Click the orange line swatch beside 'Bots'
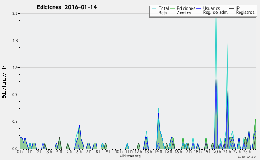This screenshot has width=260, height=160. point(154,13)
